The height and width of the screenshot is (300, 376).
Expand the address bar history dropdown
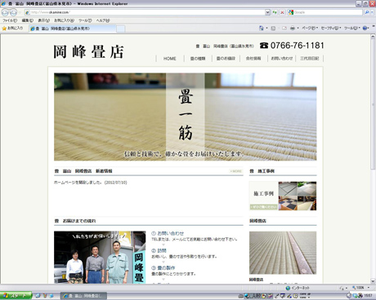267,12
